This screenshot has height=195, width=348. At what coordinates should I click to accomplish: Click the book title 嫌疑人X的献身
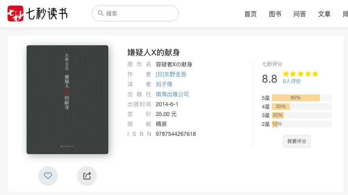[154, 53]
